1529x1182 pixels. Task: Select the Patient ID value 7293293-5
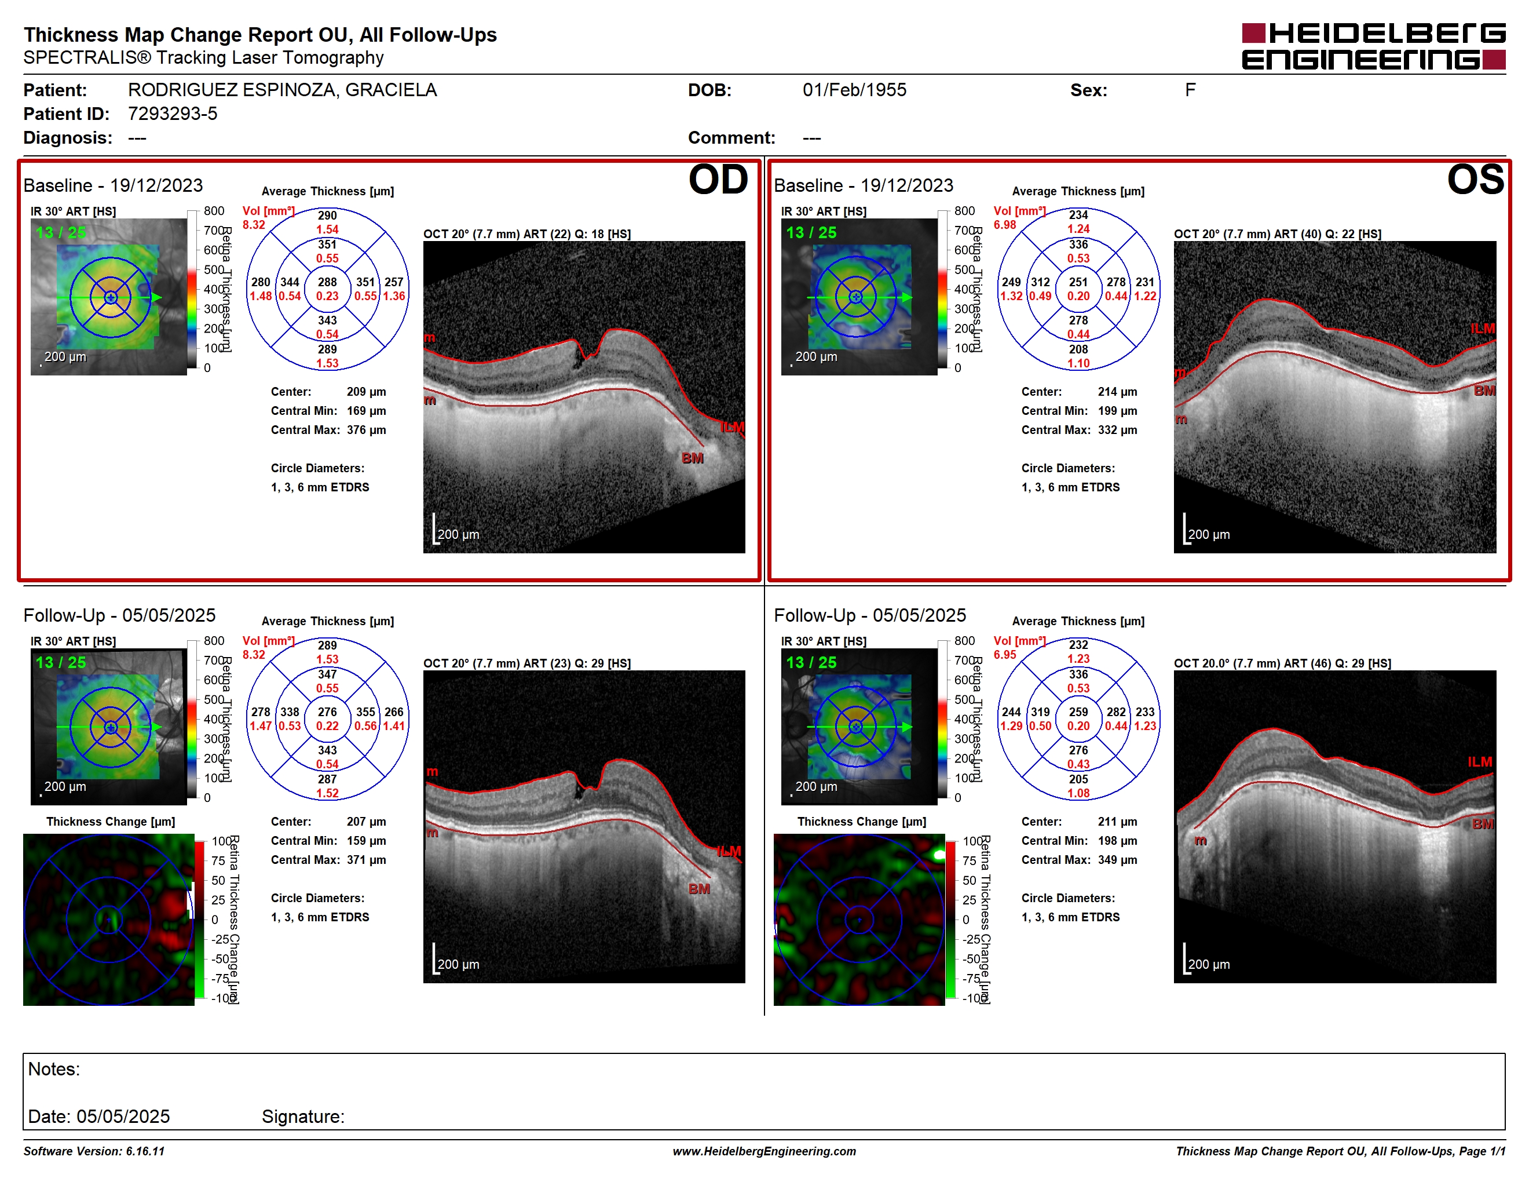[x=172, y=114]
